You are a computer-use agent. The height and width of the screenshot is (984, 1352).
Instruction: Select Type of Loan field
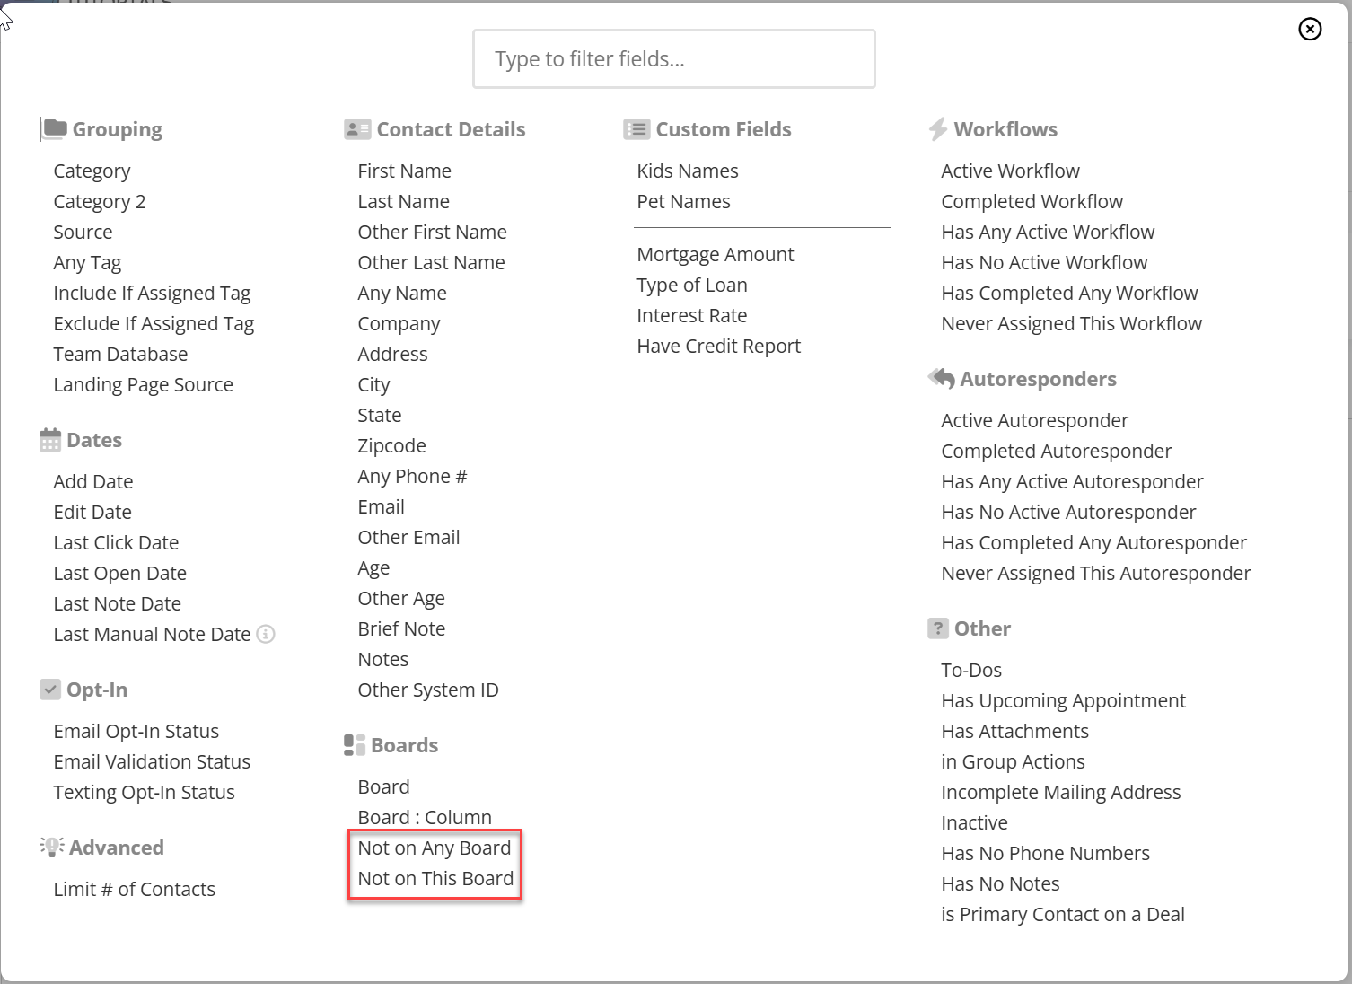tap(691, 286)
